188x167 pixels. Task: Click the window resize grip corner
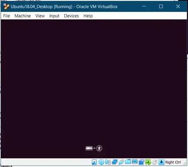[x=185, y=164]
